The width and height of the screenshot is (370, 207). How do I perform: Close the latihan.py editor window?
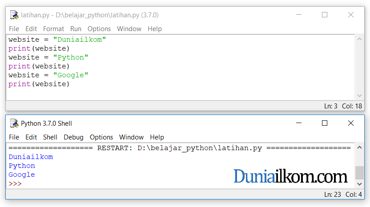pos(351,15)
